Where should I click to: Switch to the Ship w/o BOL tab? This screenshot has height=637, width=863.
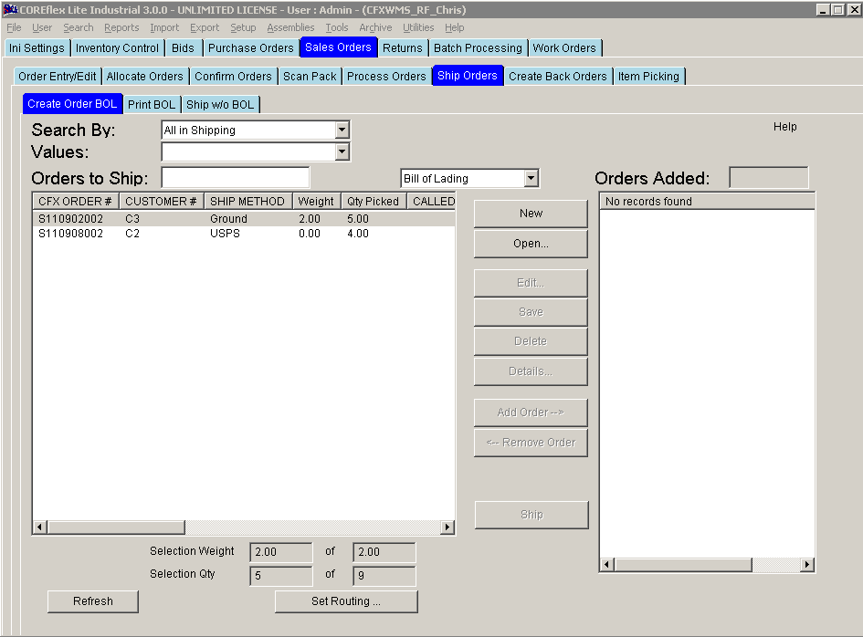(x=220, y=105)
